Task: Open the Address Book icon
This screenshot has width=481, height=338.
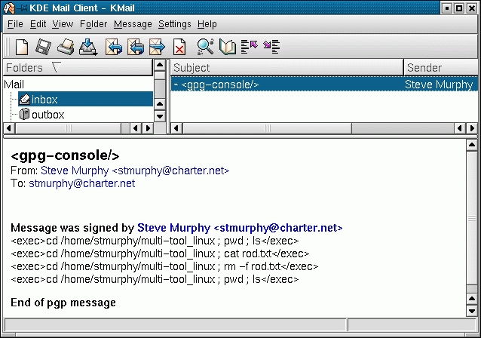Action: coord(227,47)
